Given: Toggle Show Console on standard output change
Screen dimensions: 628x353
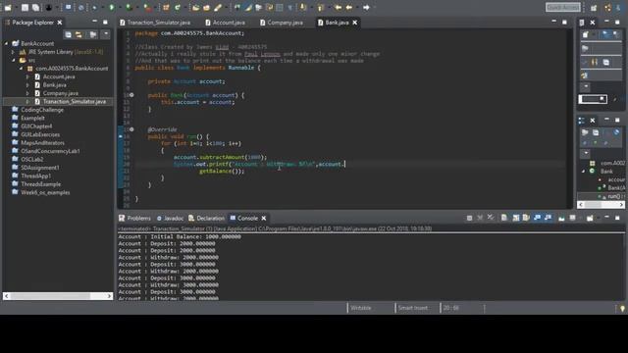Looking at the screenshot, I should pos(537,218).
